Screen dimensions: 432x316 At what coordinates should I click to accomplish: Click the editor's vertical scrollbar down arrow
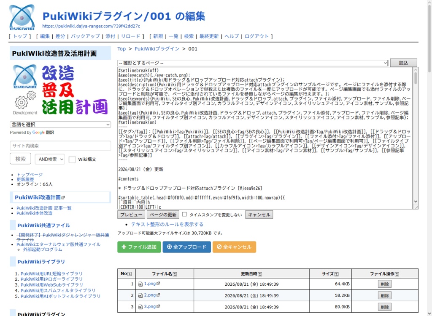416,202
